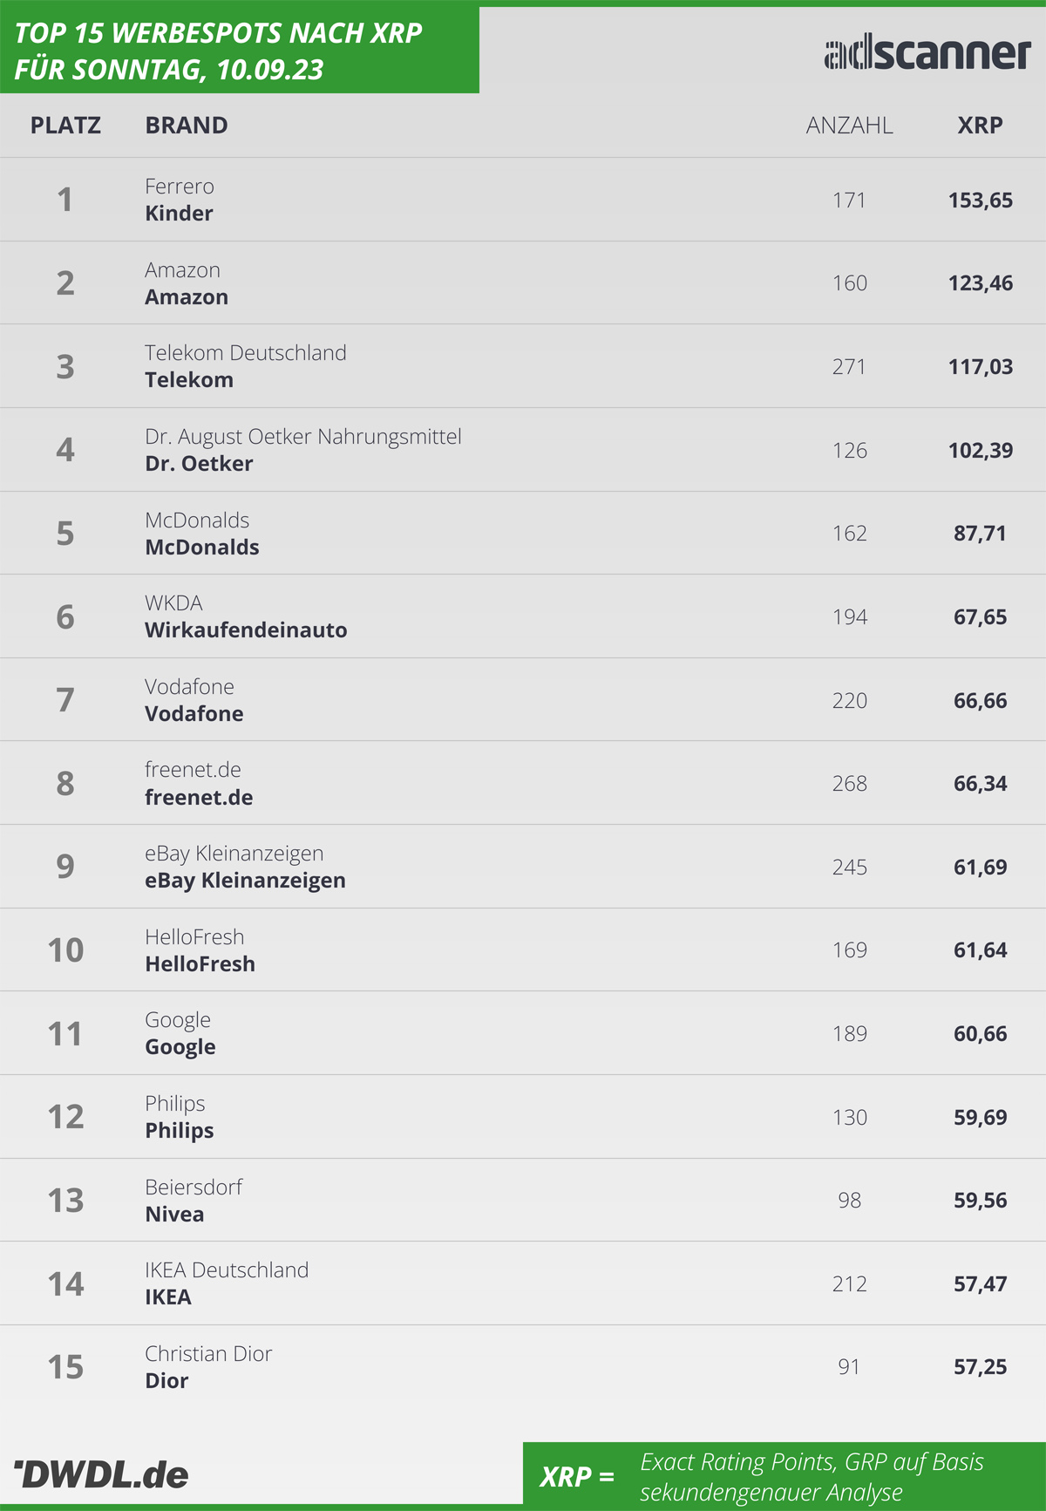This screenshot has height=1511, width=1046.
Task: Click the Telekom XRP value 117,03
Action: [x=981, y=367]
